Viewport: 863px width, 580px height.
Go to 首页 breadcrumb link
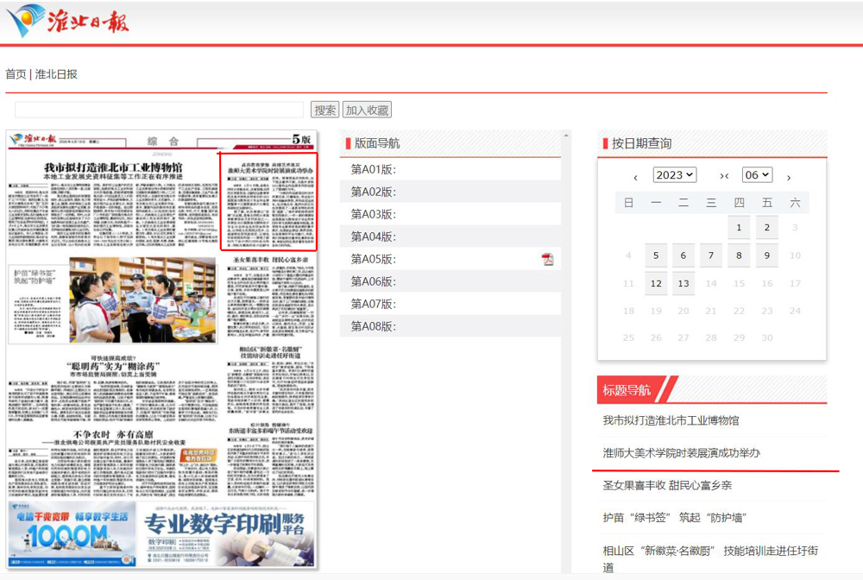pyautogui.click(x=16, y=74)
